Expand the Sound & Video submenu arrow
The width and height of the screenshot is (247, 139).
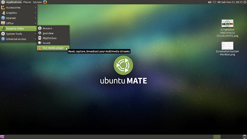pyautogui.click(x=36, y=29)
